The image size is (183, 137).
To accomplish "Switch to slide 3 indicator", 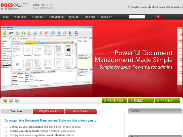I will [17, 101].
